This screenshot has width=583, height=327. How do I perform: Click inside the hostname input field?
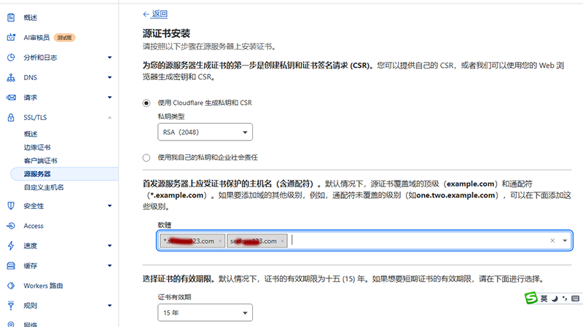coord(415,240)
